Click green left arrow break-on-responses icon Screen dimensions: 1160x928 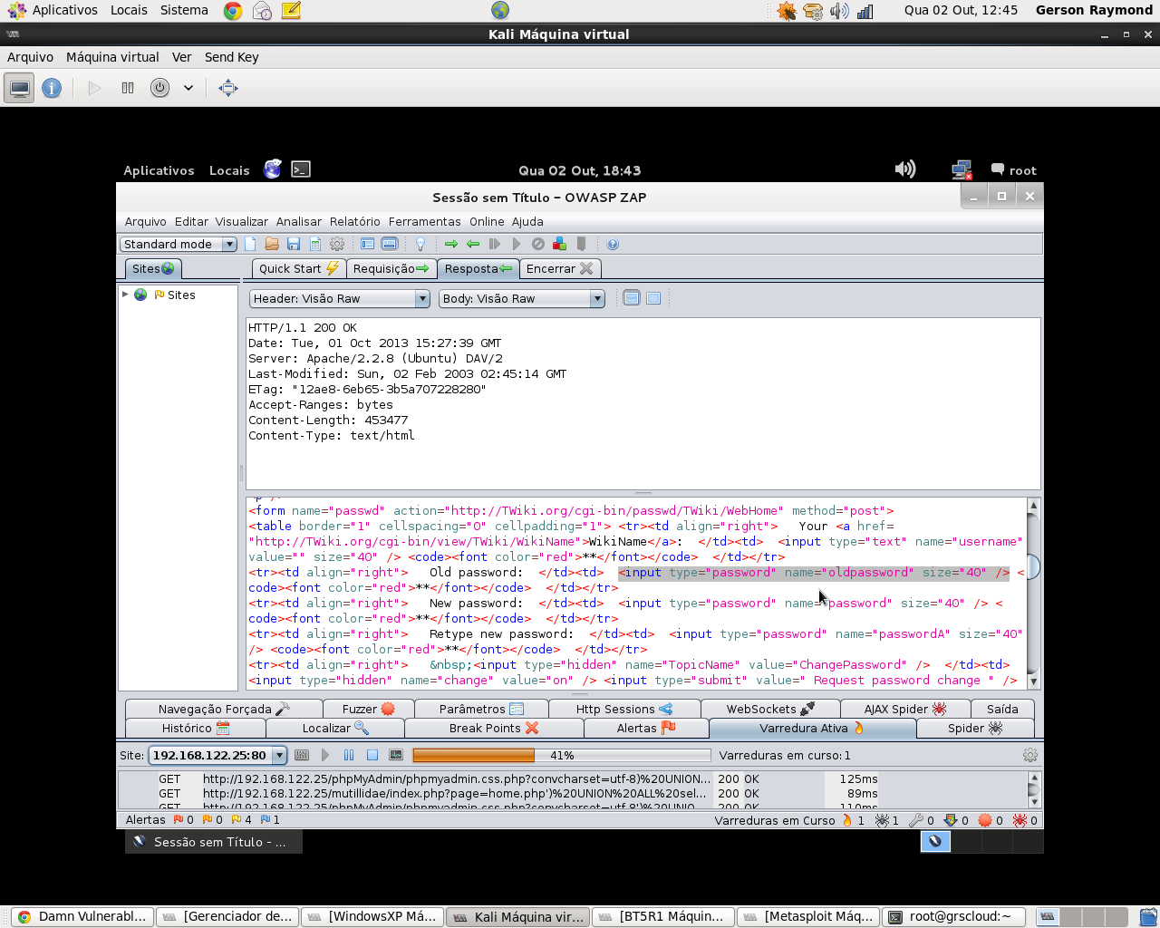(473, 244)
